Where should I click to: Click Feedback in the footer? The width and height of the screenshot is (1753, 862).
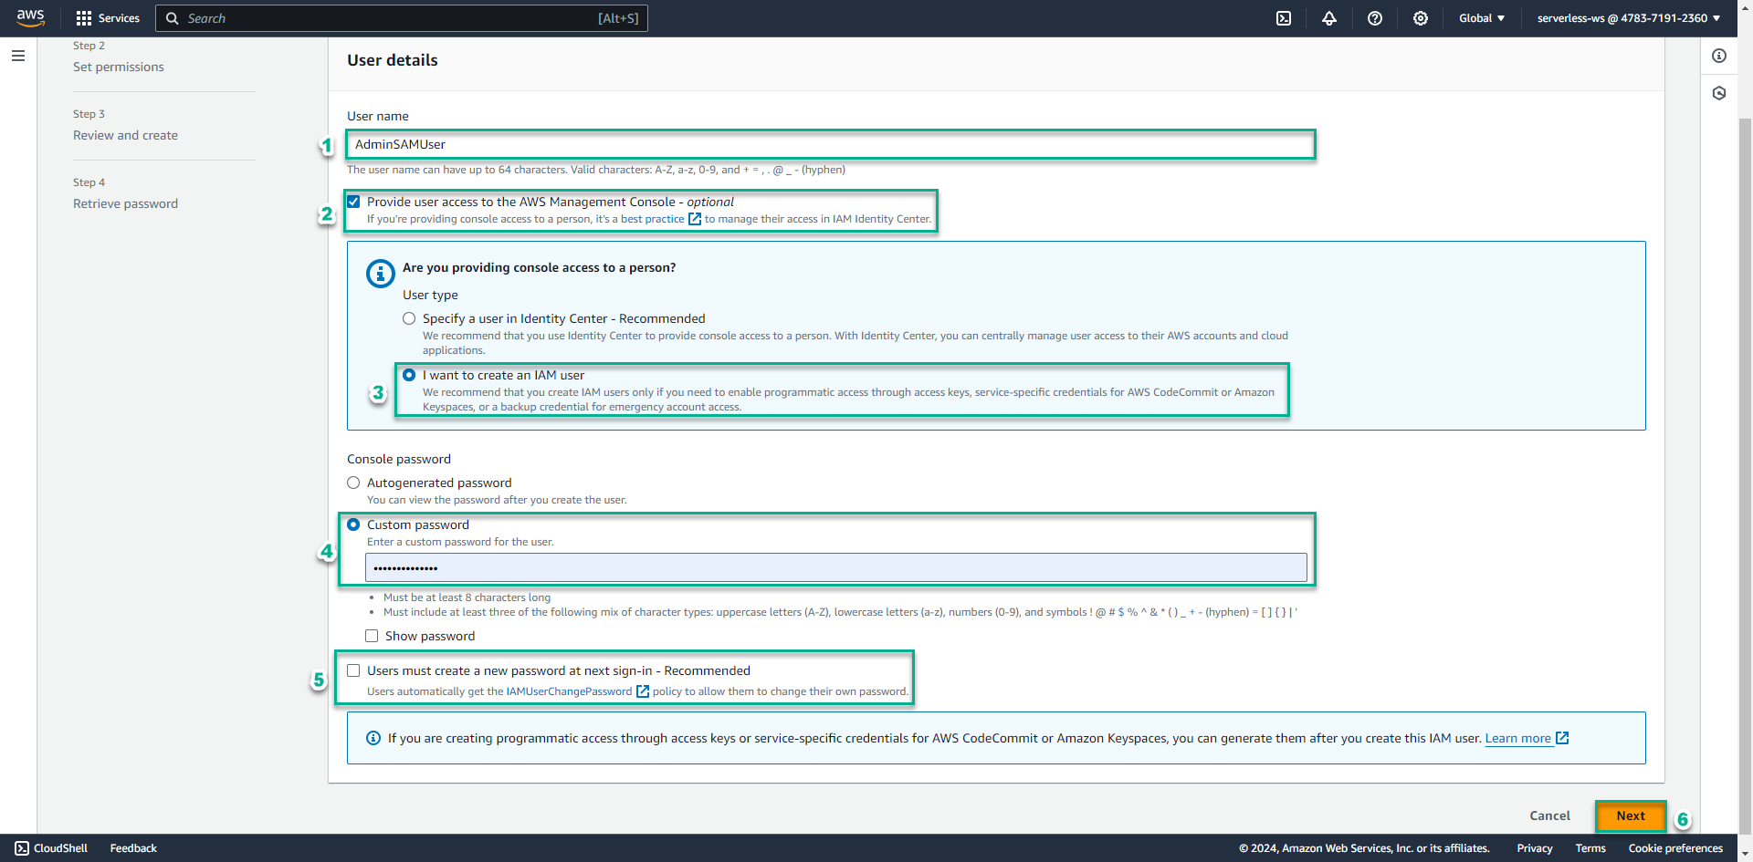point(133,848)
